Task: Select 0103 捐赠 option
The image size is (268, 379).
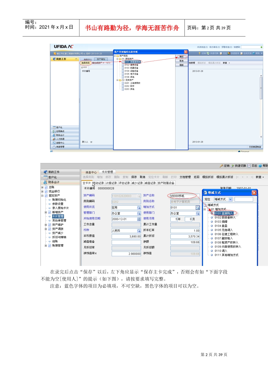Action: 221,222
